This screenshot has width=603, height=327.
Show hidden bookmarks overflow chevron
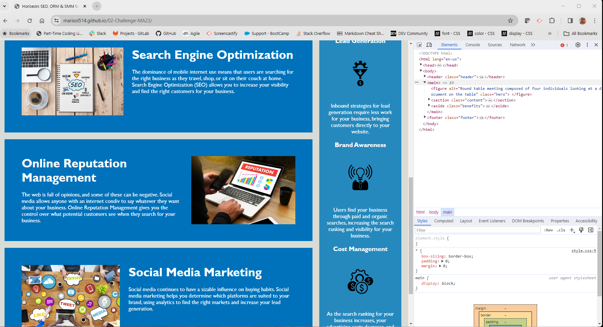click(x=550, y=33)
